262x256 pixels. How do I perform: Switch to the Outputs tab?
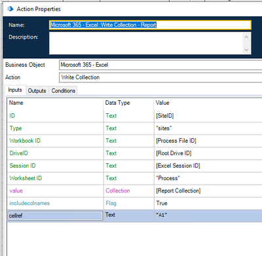click(37, 91)
